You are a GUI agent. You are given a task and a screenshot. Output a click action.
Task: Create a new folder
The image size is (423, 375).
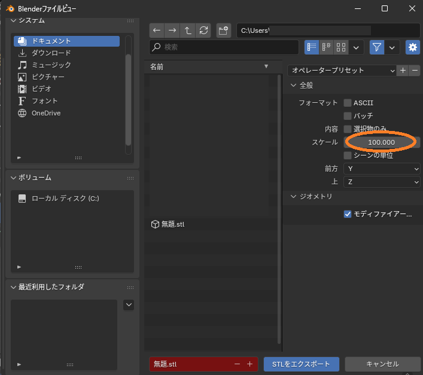click(x=223, y=31)
